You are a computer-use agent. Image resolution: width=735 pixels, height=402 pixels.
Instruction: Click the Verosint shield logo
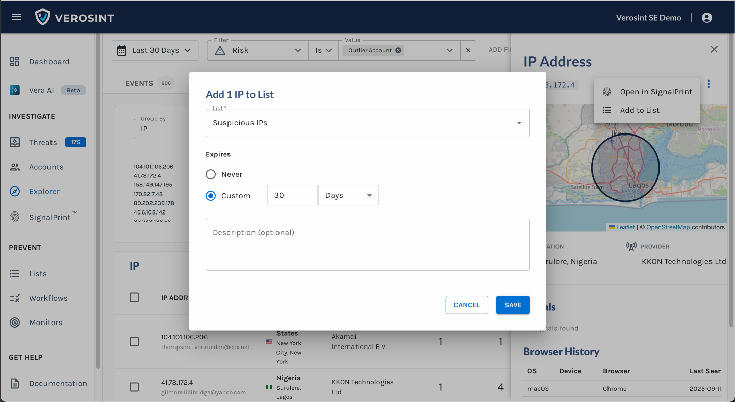click(x=43, y=17)
